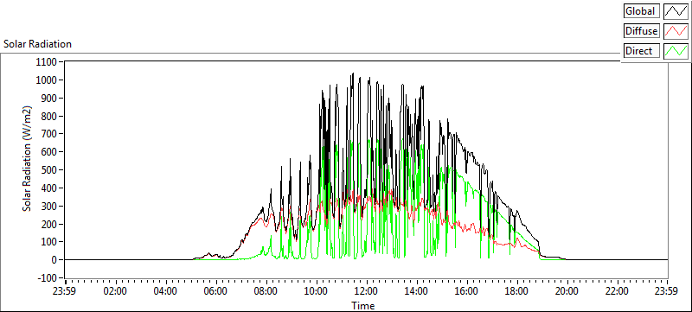Click the Solar Radiation (W/m2) y-axis label
The width and height of the screenshot is (692, 312).
tap(28, 159)
